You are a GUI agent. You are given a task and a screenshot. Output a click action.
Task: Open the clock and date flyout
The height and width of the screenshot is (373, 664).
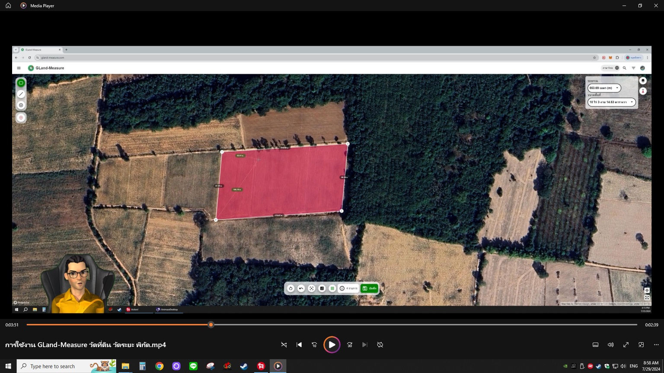pos(651,366)
